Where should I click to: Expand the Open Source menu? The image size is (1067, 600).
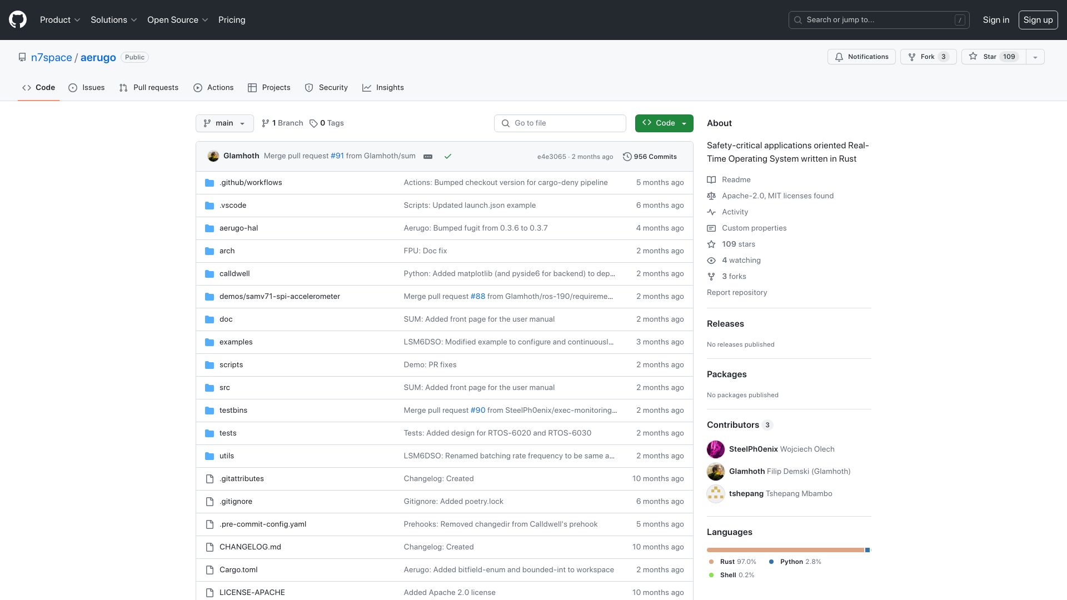coord(178,20)
